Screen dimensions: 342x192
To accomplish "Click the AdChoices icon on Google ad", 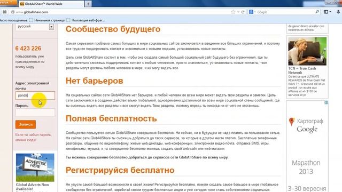I will (x=326, y=102).
